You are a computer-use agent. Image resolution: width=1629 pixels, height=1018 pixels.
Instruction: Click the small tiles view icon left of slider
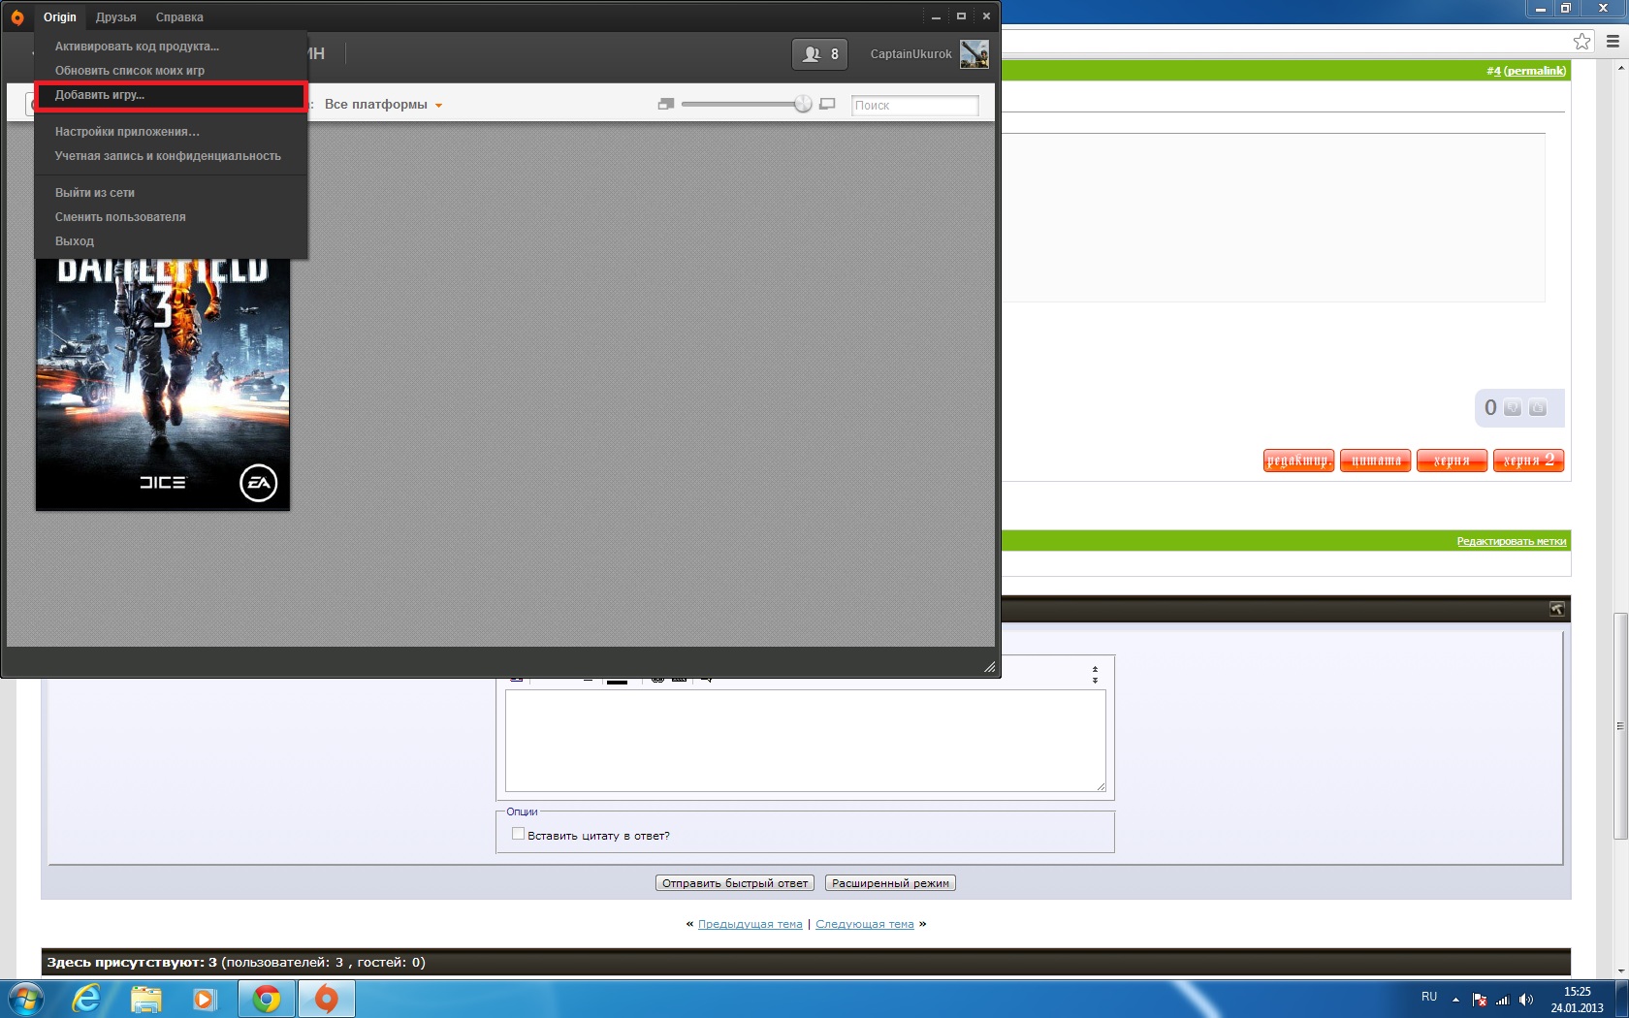[x=665, y=104]
